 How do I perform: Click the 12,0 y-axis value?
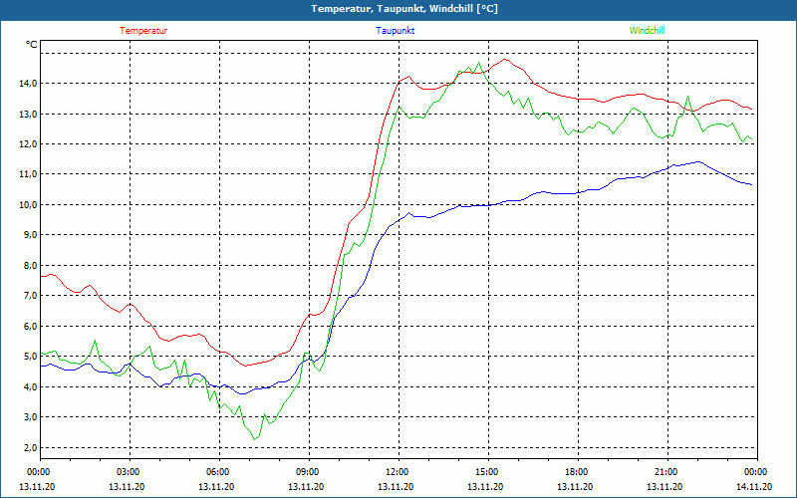click(x=28, y=143)
